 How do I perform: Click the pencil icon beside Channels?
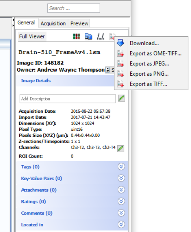(x=121, y=149)
